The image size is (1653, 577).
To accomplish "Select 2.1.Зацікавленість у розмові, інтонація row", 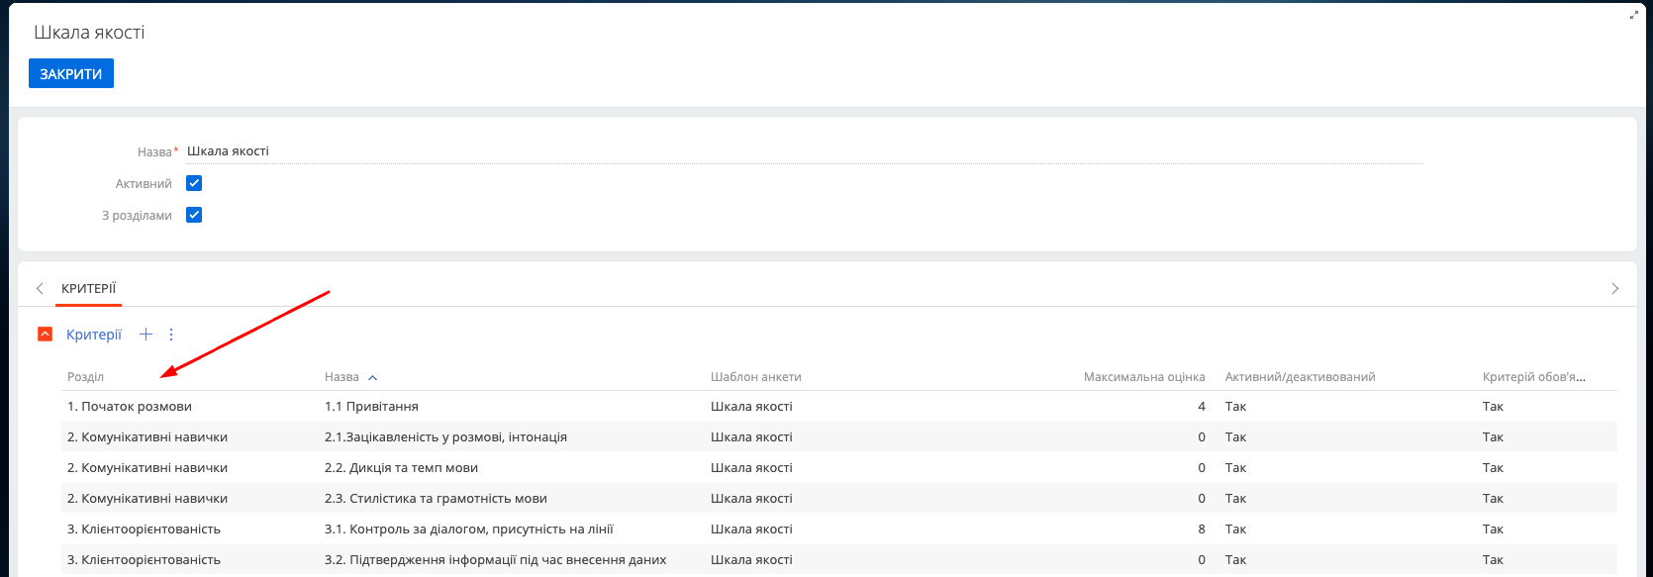I will tap(839, 437).
